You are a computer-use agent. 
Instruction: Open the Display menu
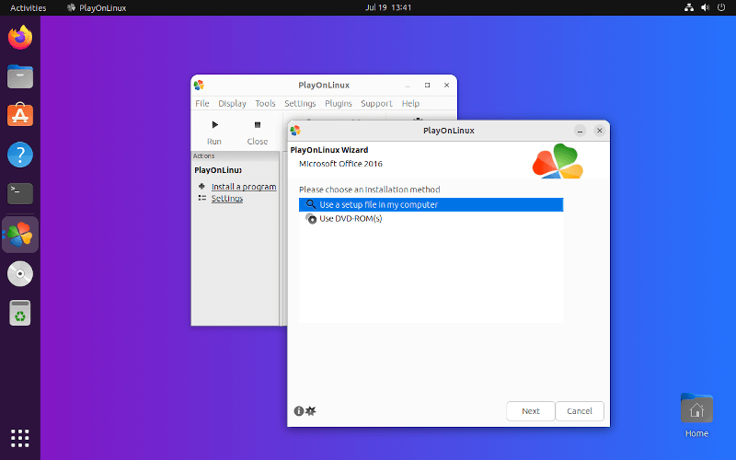pyautogui.click(x=232, y=103)
